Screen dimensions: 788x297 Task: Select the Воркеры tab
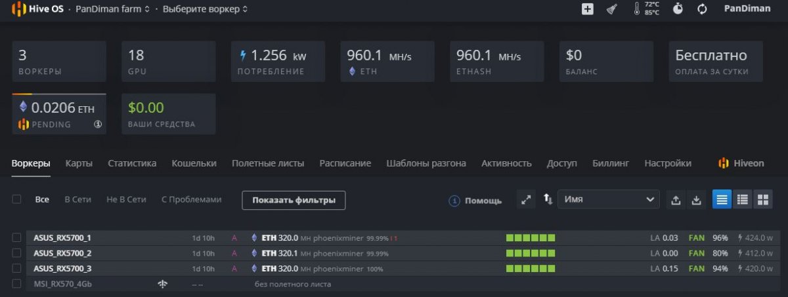pos(31,163)
